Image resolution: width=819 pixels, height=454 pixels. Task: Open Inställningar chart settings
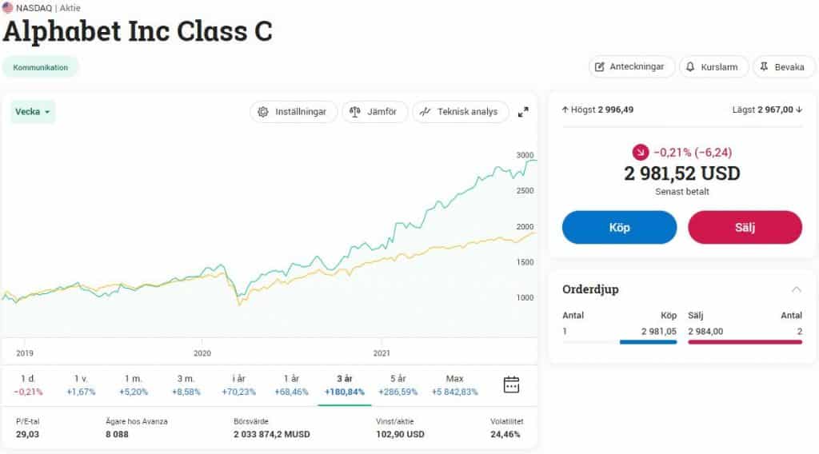click(294, 112)
